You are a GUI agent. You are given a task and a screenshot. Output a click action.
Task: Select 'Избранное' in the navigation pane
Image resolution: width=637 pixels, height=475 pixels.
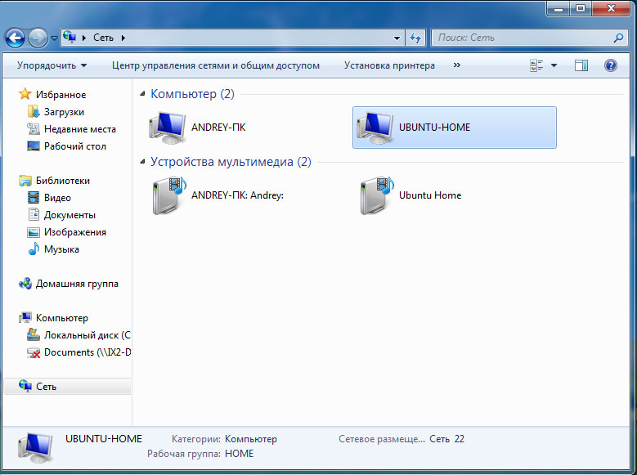pos(61,95)
